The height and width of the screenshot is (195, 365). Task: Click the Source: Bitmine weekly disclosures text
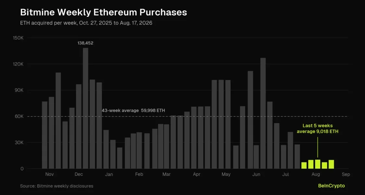[56, 186]
